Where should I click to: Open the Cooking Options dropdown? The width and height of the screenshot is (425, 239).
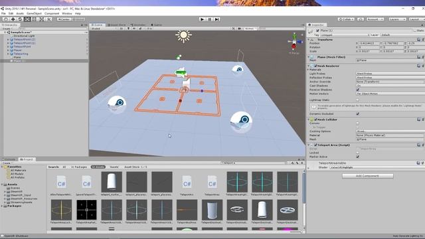coord(390,131)
